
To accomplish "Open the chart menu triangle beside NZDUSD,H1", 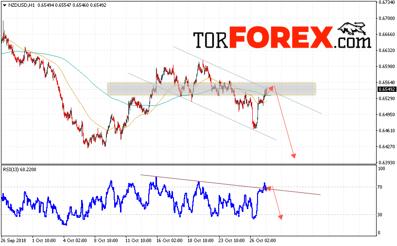I will tap(4, 5).
